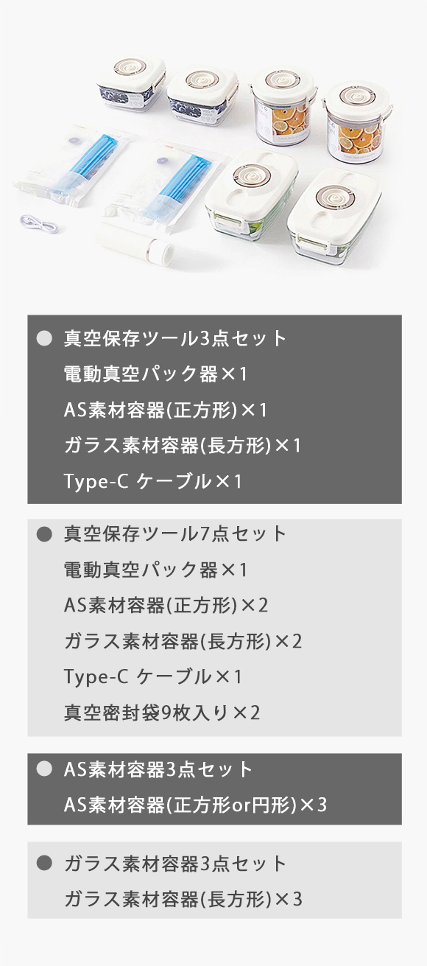Click the AS素材容器3点セット heading
Screen dimensions: 427x966
pyautogui.click(x=159, y=769)
